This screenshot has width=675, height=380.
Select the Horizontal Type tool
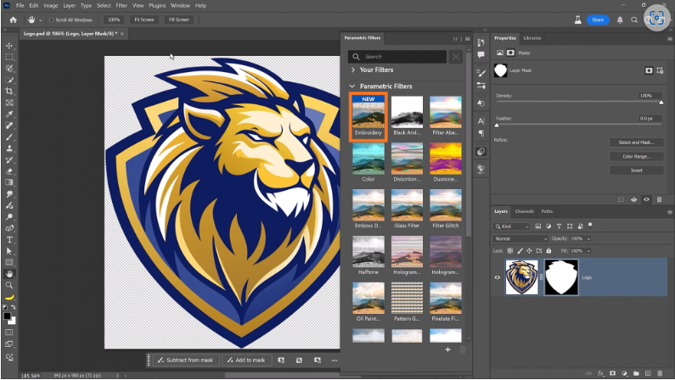pos(9,240)
